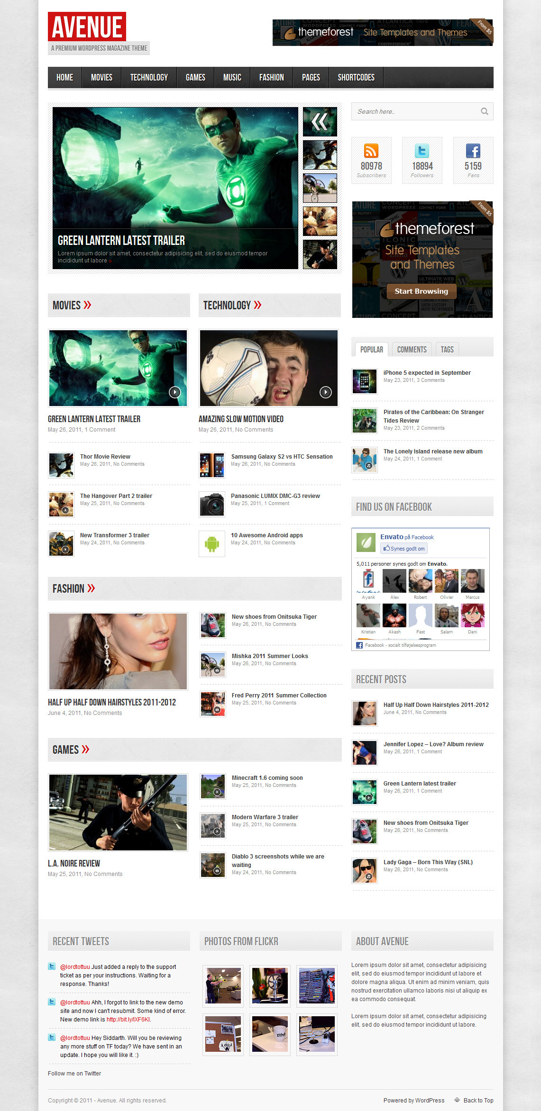Open the Movies menu item
This screenshot has height=1111, width=541.
(x=101, y=77)
